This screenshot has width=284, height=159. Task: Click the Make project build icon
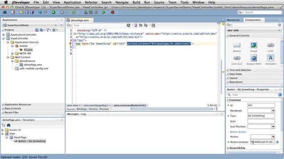[x=86, y=12]
